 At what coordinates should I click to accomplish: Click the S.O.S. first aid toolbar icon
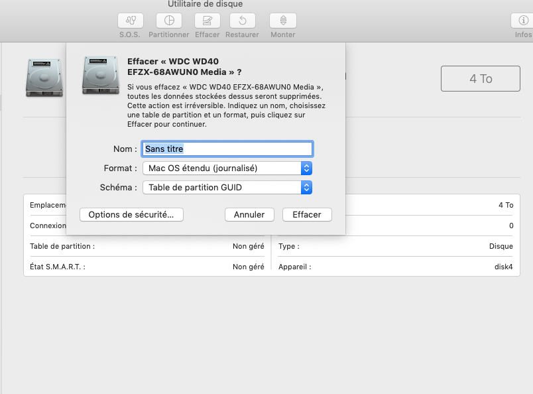click(x=131, y=21)
